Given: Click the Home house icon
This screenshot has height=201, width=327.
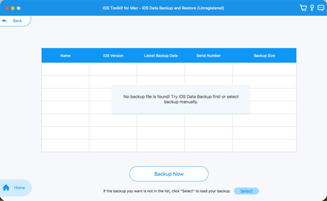Looking at the screenshot, I should 6,187.
